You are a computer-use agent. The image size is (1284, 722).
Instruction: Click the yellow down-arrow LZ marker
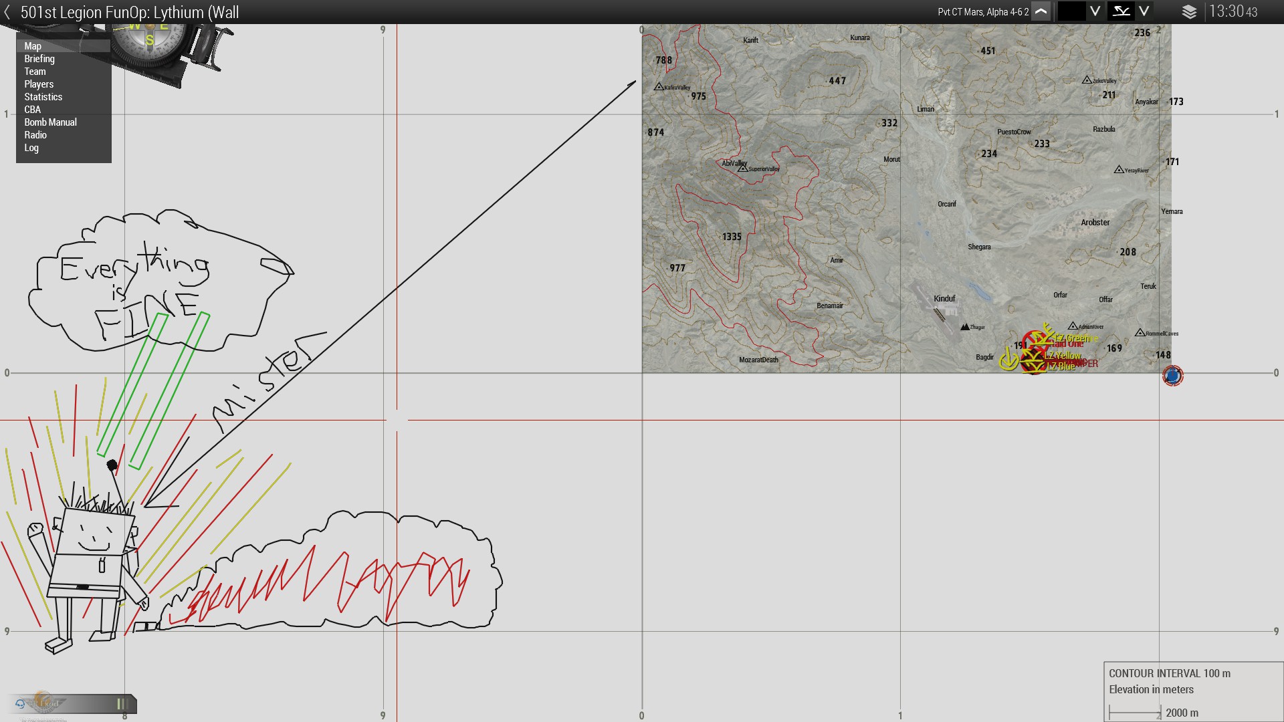1008,361
